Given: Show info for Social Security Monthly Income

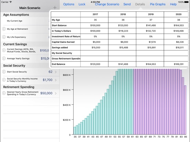Looking at the screenshot, I should [4, 80].
